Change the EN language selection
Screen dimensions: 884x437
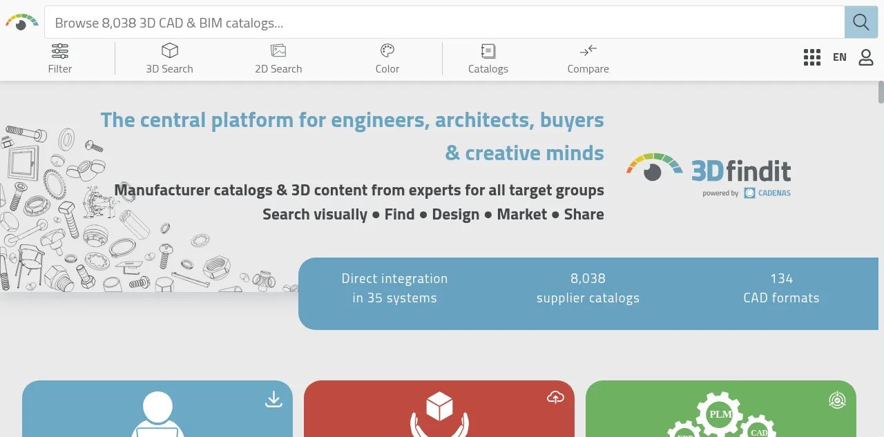point(840,57)
